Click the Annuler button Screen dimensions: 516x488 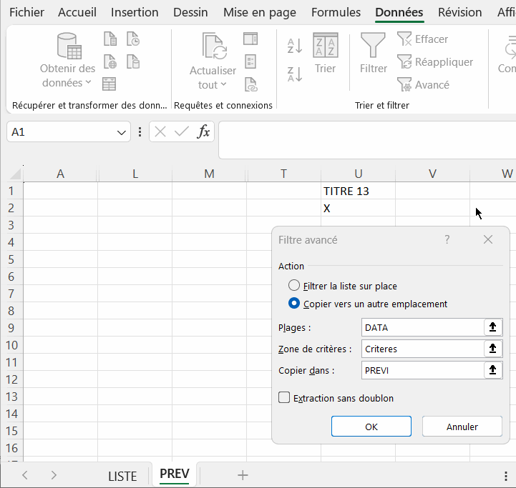(462, 427)
